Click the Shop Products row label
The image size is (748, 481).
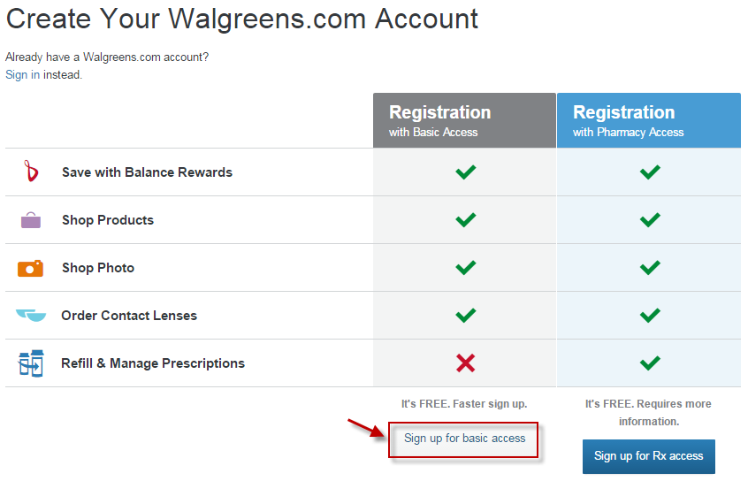pos(108,220)
